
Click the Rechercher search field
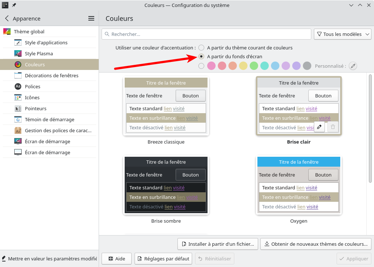206,34
